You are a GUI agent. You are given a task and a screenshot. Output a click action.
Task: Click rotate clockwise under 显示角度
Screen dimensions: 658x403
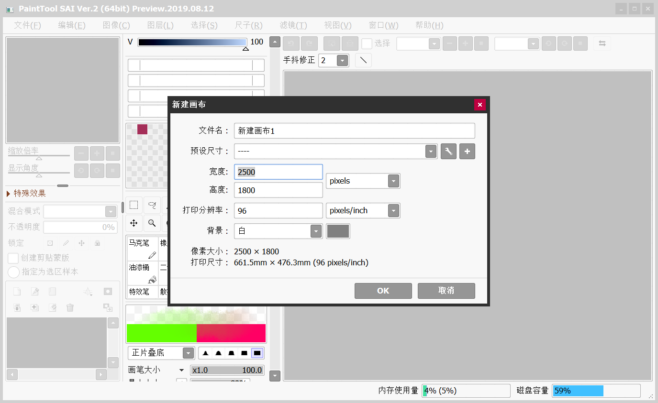(x=97, y=170)
